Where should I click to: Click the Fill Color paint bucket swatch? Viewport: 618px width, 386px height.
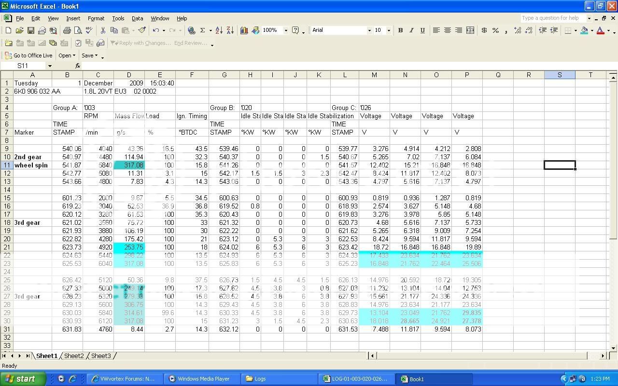584,30
